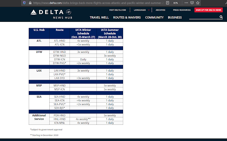Screen dimensions: 227x141
Task: Select the LAX-HND route cell
Action: pyautogui.click(x=60, y=70)
